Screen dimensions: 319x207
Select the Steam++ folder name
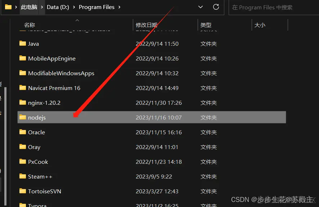click(40, 176)
